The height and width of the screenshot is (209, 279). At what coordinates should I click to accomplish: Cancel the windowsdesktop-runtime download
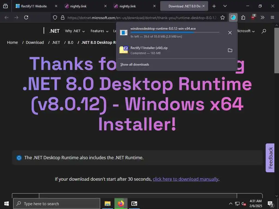point(230,33)
